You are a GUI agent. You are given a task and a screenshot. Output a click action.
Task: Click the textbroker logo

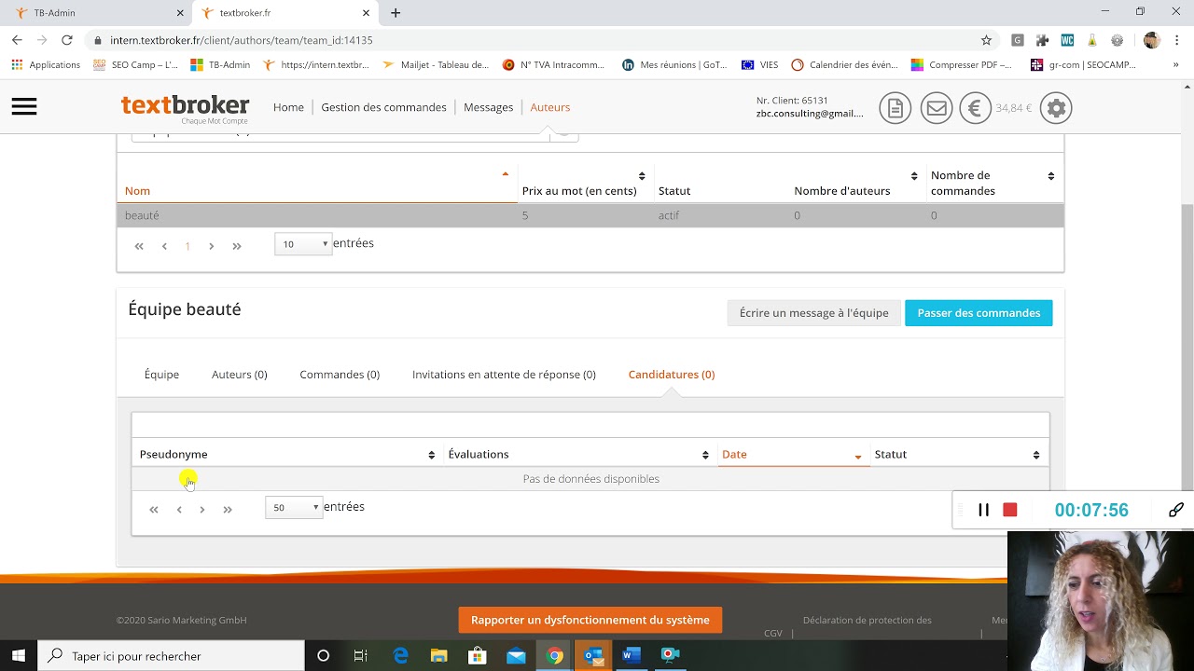click(x=185, y=107)
